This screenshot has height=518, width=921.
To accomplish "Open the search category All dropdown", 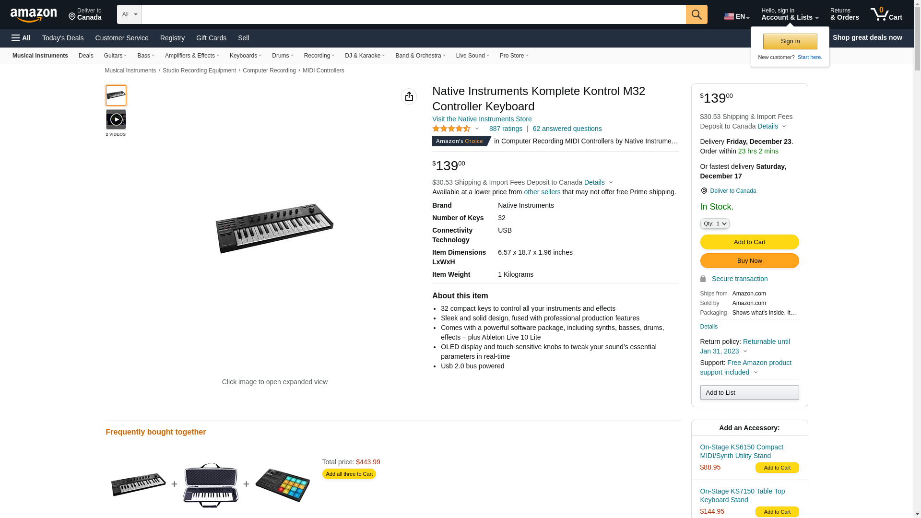I will [130, 14].
